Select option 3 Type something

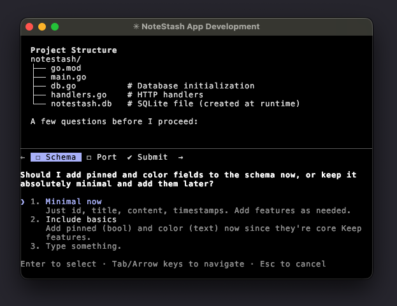coord(76,246)
